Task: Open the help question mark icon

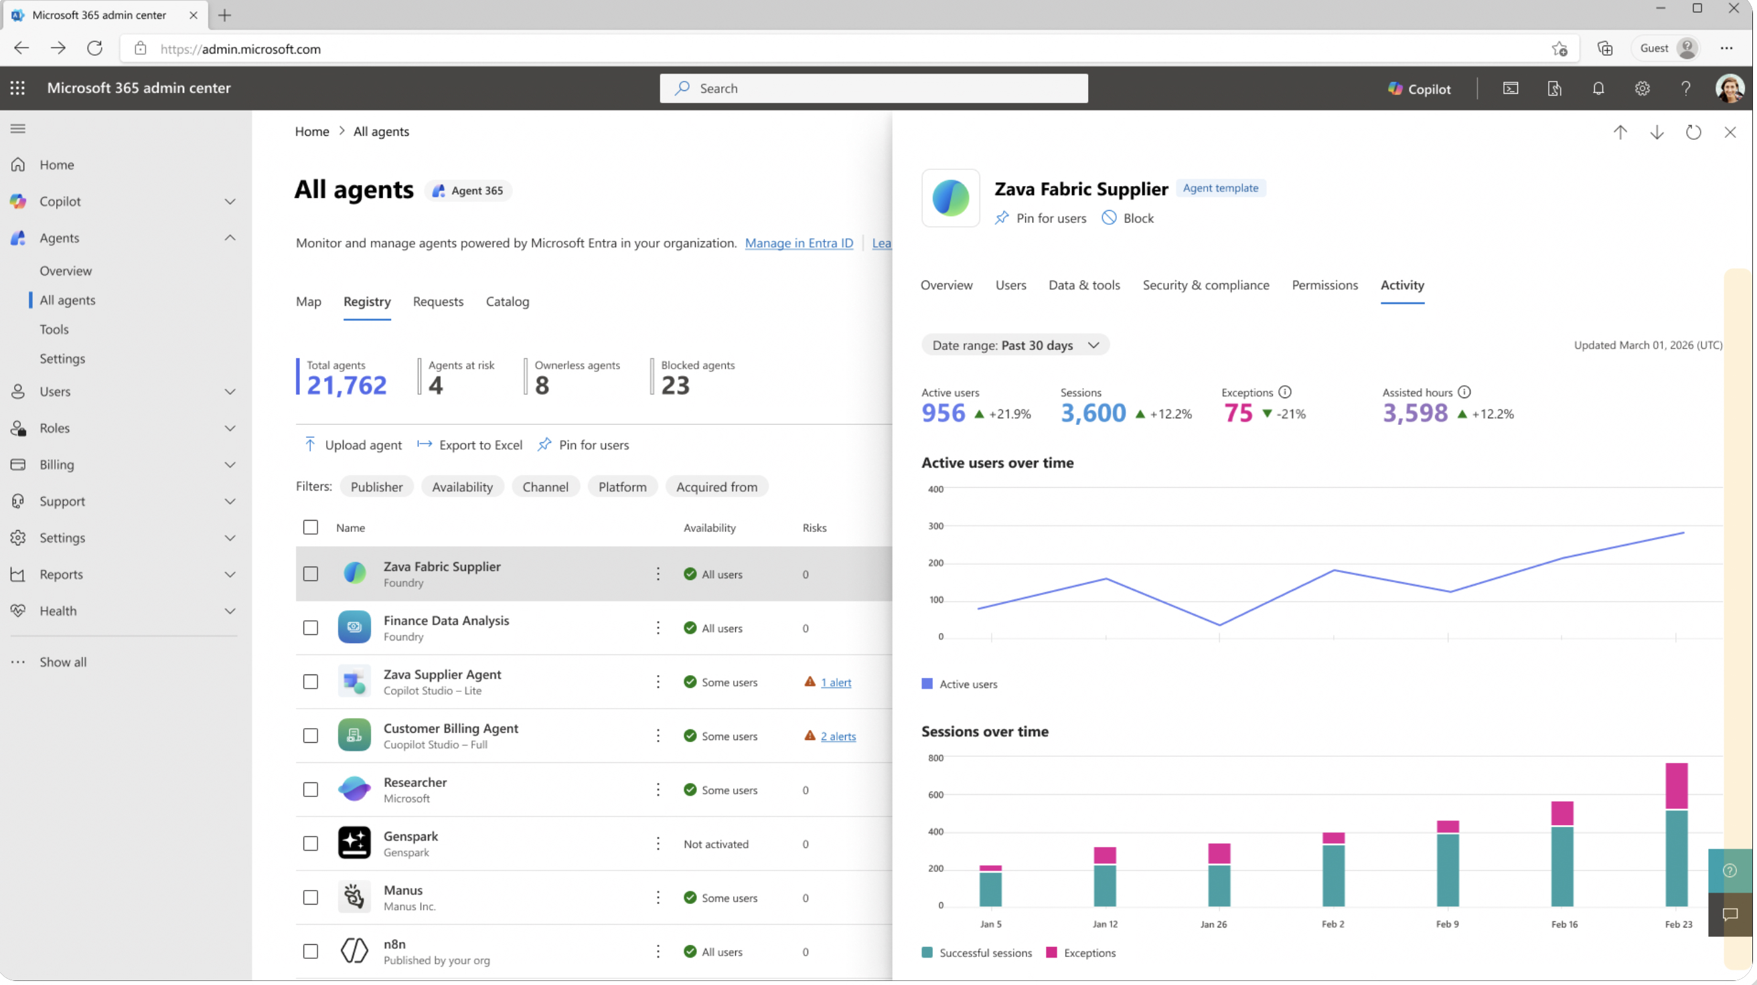Action: click(1685, 88)
